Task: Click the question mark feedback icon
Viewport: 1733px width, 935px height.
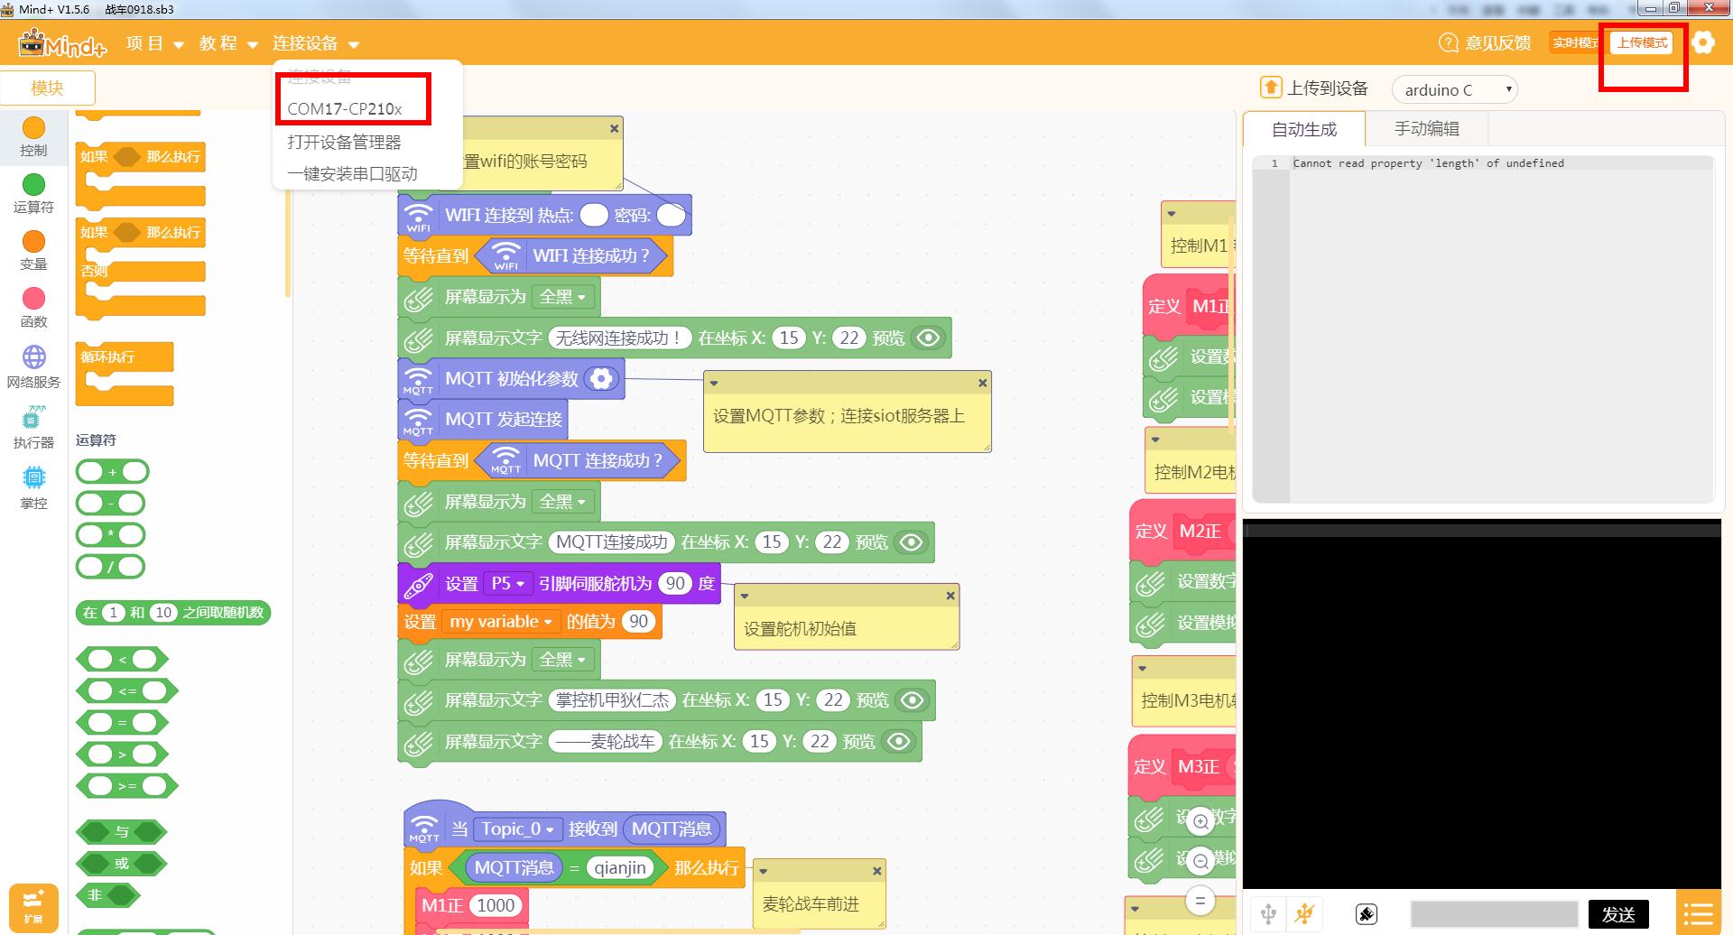Action: tap(1448, 42)
